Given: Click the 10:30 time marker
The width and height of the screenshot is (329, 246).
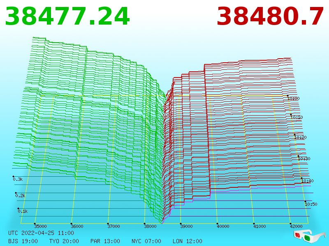Looking at the screenshot, I should click(304, 159).
